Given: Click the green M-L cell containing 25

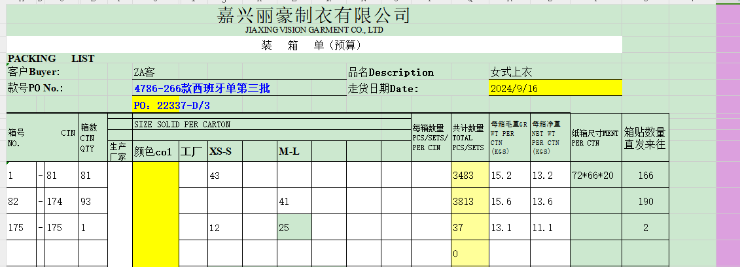Looking at the screenshot, I should 294,228.
